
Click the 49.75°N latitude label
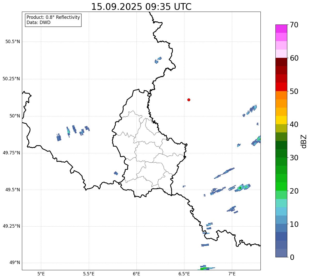[x=11, y=153]
